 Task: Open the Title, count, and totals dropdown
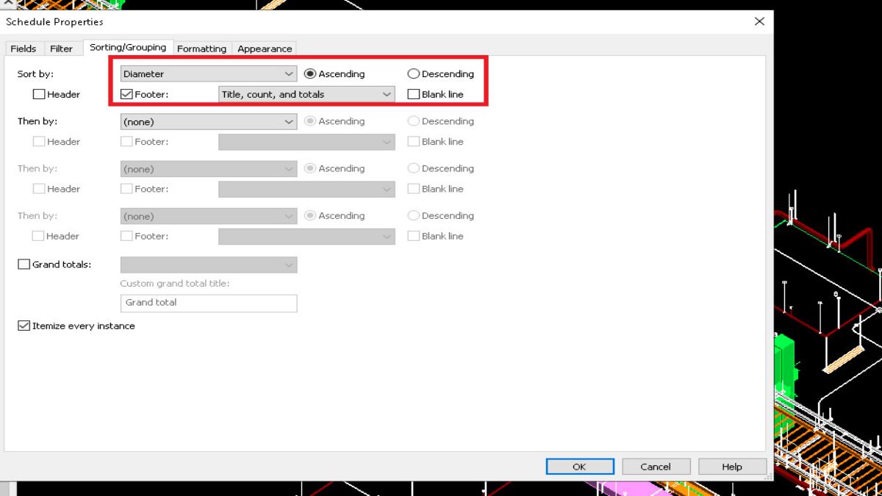(x=387, y=95)
